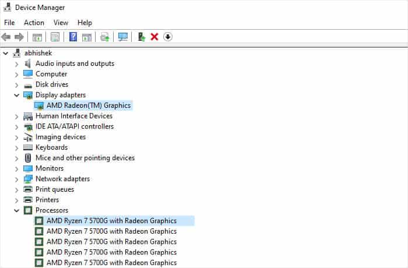408x268 pixels.
Task: Collapse the Display adapters chevron
Action: [x=17, y=95]
